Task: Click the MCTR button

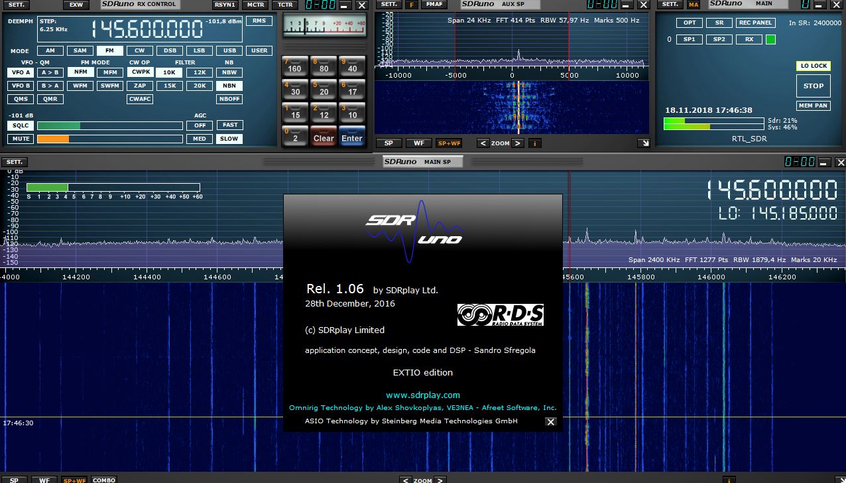Action: 255,5
